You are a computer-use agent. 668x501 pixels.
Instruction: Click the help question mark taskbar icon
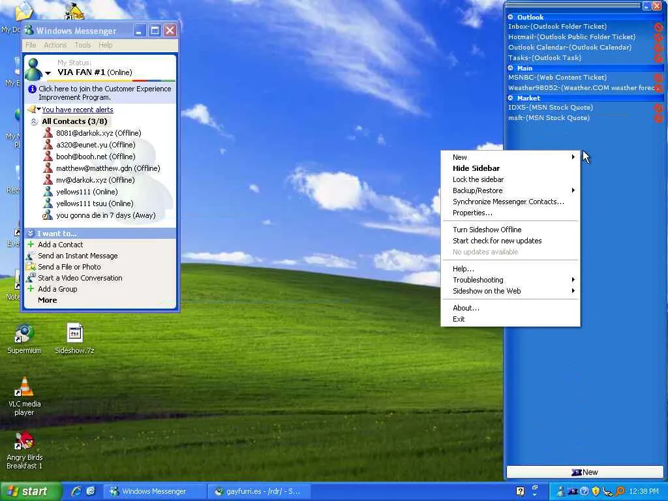[x=520, y=491]
